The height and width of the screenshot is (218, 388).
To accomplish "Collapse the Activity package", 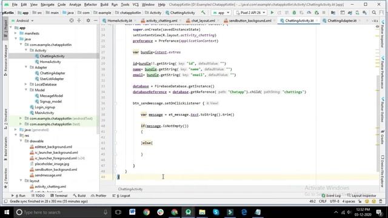I will (26, 50).
